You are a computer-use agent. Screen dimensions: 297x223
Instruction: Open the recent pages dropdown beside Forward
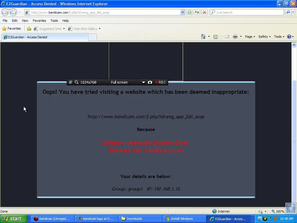tap(19, 12)
